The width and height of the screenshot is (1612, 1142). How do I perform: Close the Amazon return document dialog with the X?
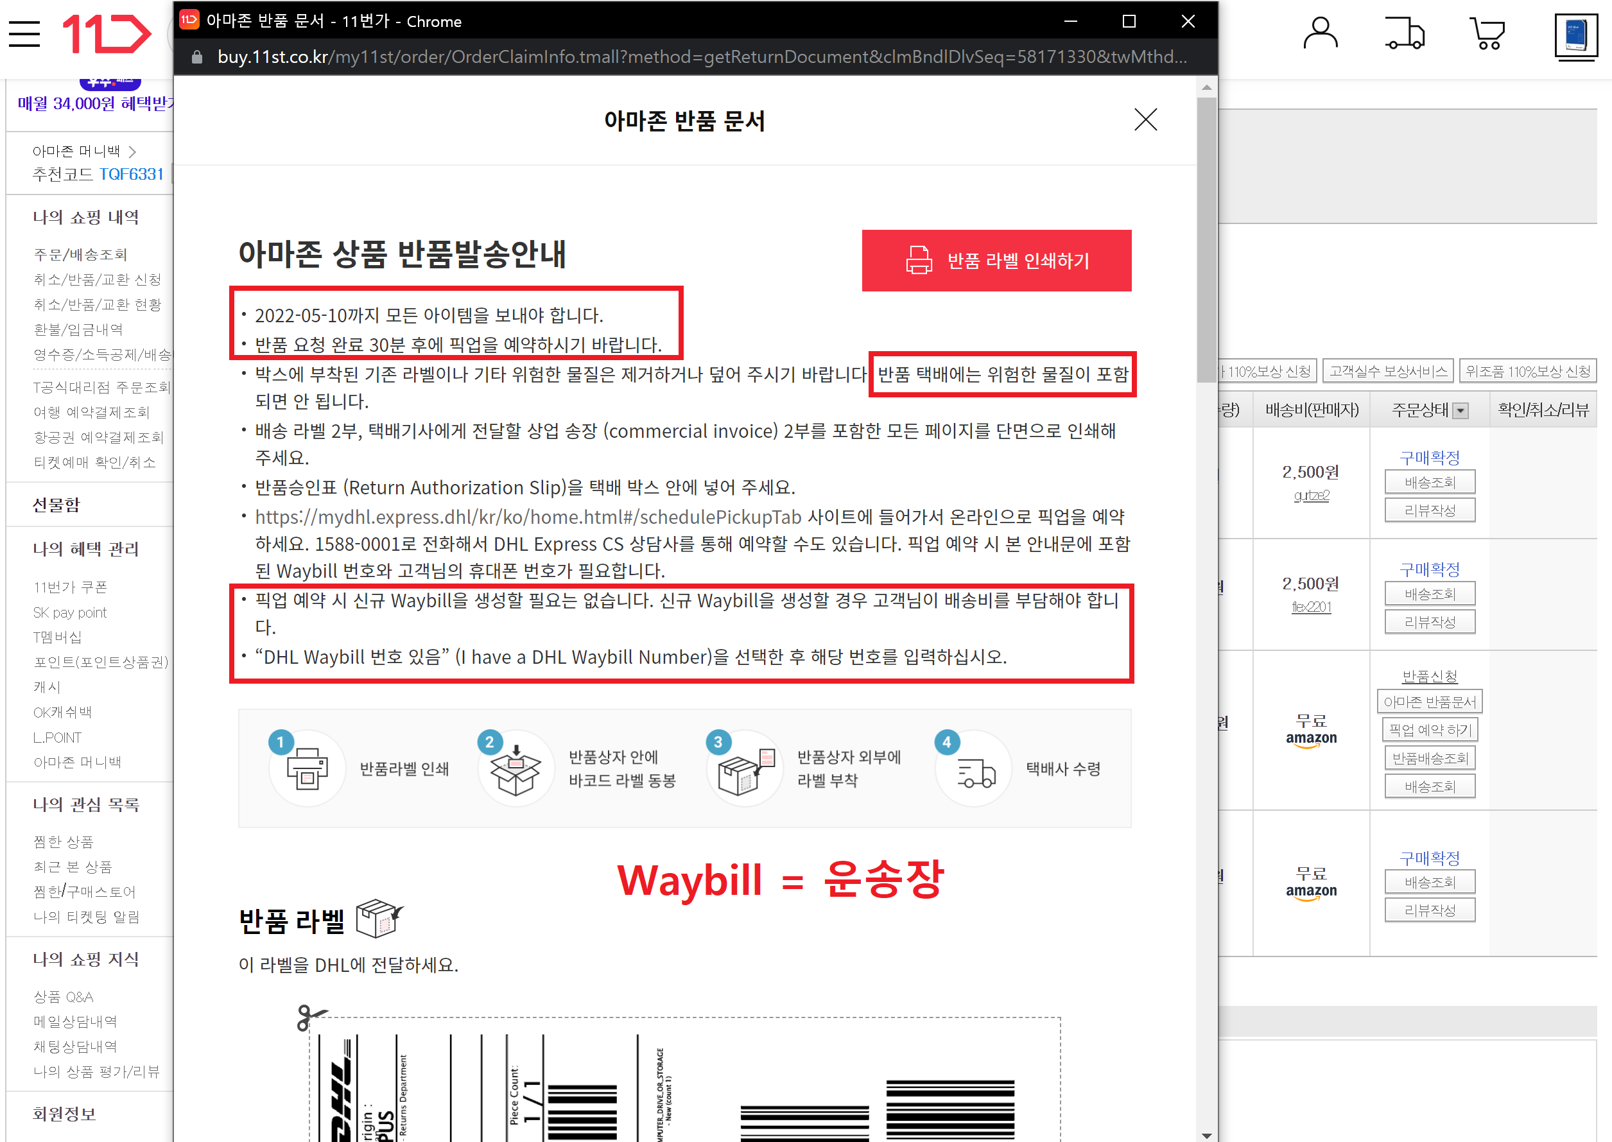coord(1145,119)
